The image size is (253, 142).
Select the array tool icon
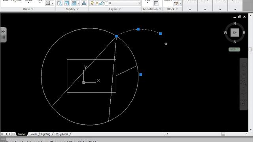[74, 3]
